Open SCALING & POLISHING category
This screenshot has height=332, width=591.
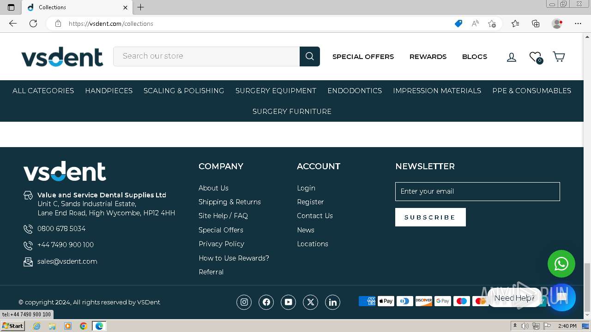click(184, 91)
